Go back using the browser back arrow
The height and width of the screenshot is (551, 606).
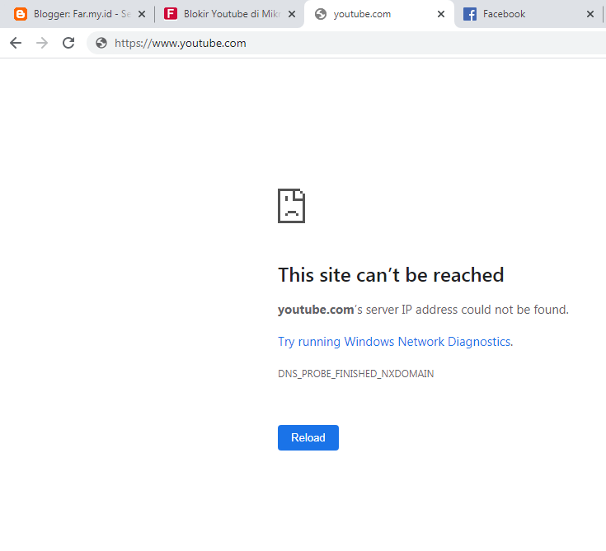pos(16,43)
